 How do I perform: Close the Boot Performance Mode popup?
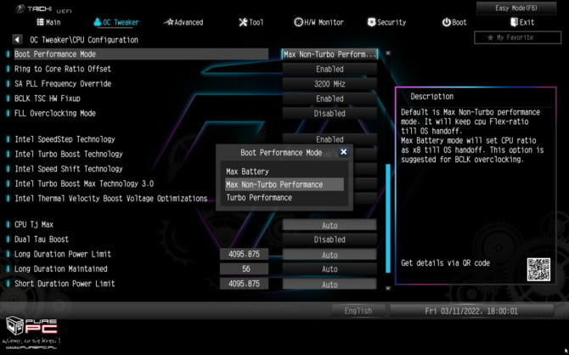tap(344, 152)
